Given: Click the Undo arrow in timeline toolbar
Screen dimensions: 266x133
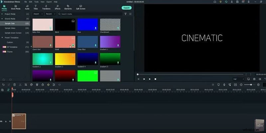Looking at the screenshot, I should (3, 85).
